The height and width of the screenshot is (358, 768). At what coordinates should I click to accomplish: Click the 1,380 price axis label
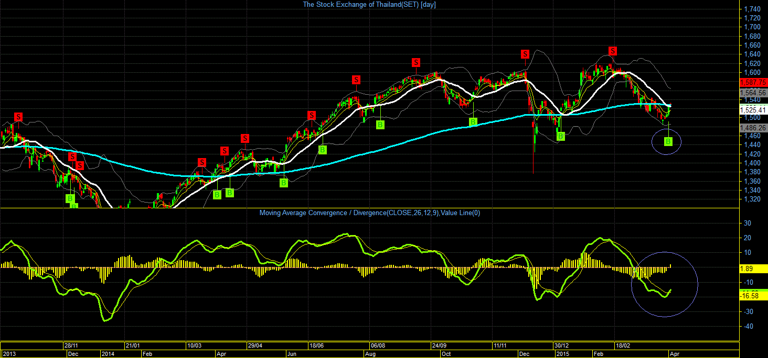pyautogui.click(x=752, y=172)
